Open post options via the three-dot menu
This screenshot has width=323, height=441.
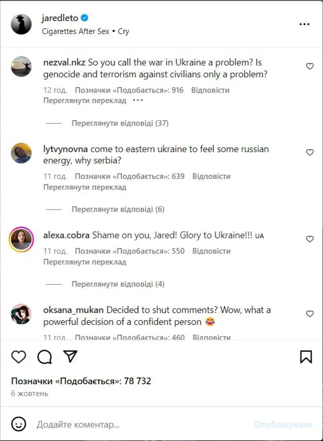305,24
